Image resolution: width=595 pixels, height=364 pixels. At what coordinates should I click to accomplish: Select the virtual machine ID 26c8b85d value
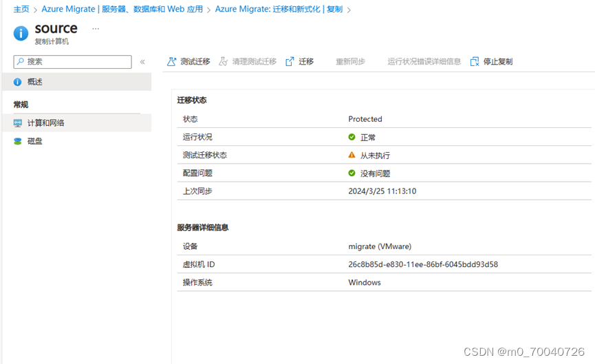[x=423, y=264]
